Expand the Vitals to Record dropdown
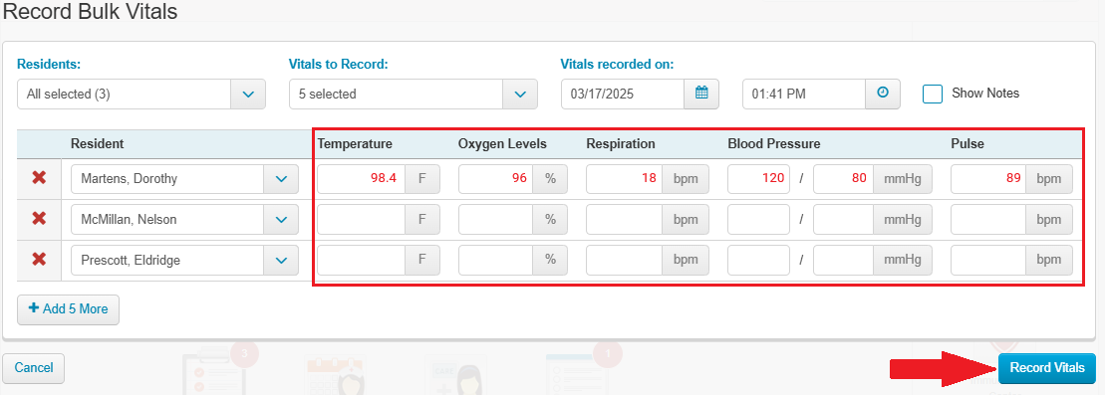1105x395 pixels. 413,94
